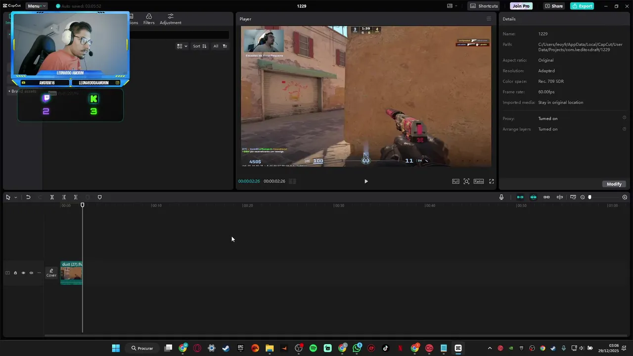The height and width of the screenshot is (356, 633).
Task: Zoom in the timeline
Action: click(x=625, y=197)
